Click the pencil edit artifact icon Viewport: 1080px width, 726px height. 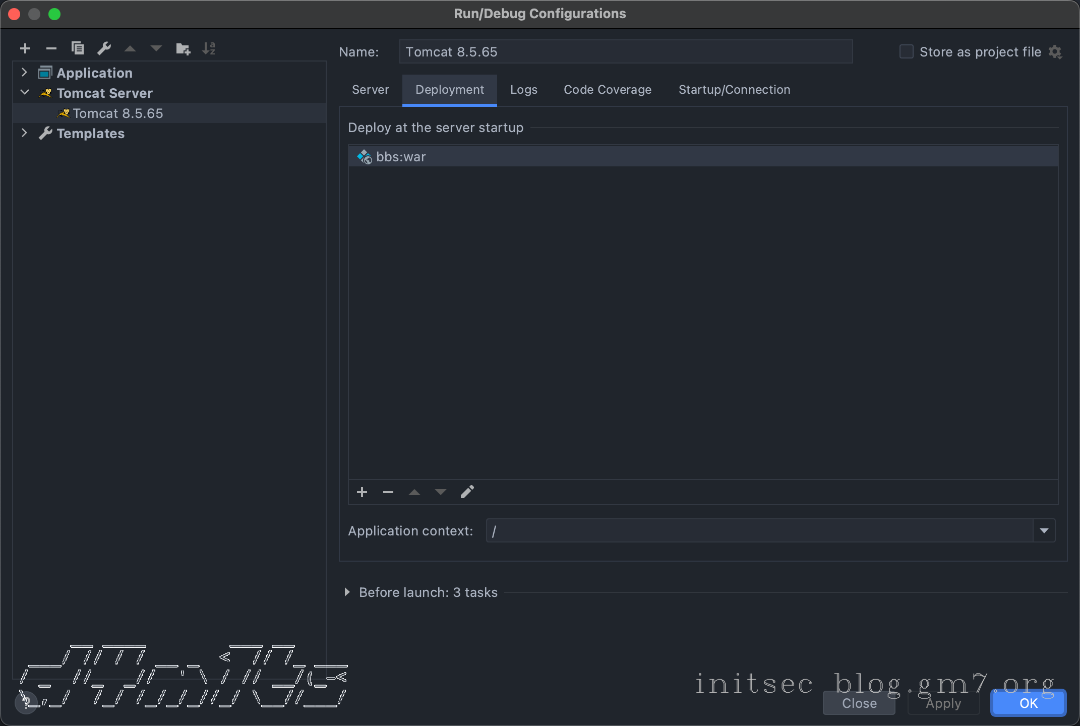[467, 492]
